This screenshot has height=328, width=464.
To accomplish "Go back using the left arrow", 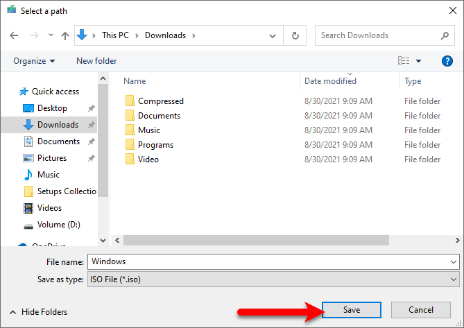I will [14, 35].
